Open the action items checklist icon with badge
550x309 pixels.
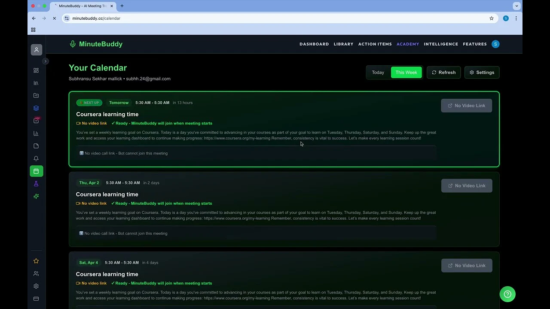point(36,121)
